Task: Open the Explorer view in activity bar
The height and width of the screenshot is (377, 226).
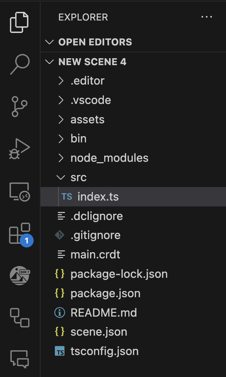Action: (x=19, y=23)
